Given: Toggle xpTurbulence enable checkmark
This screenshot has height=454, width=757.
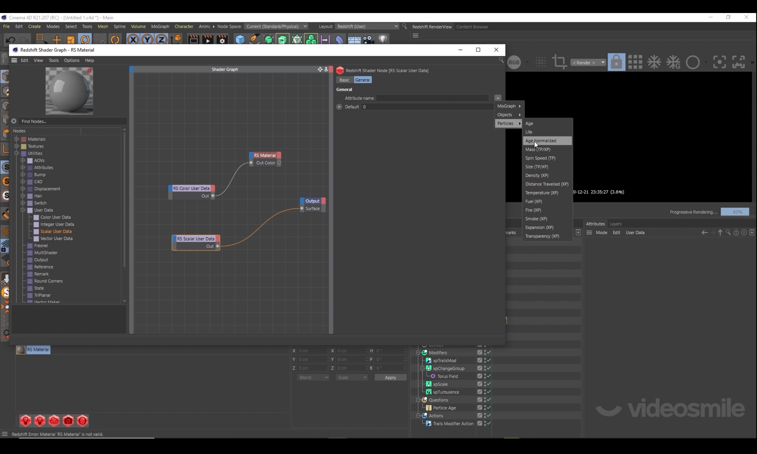Looking at the screenshot, I should coord(489,392).
